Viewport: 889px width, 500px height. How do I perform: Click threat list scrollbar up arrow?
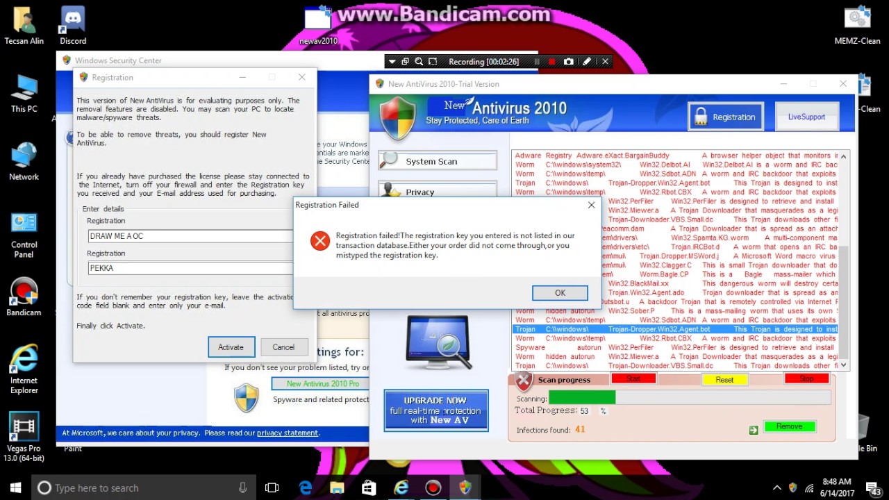coord(844,156)
